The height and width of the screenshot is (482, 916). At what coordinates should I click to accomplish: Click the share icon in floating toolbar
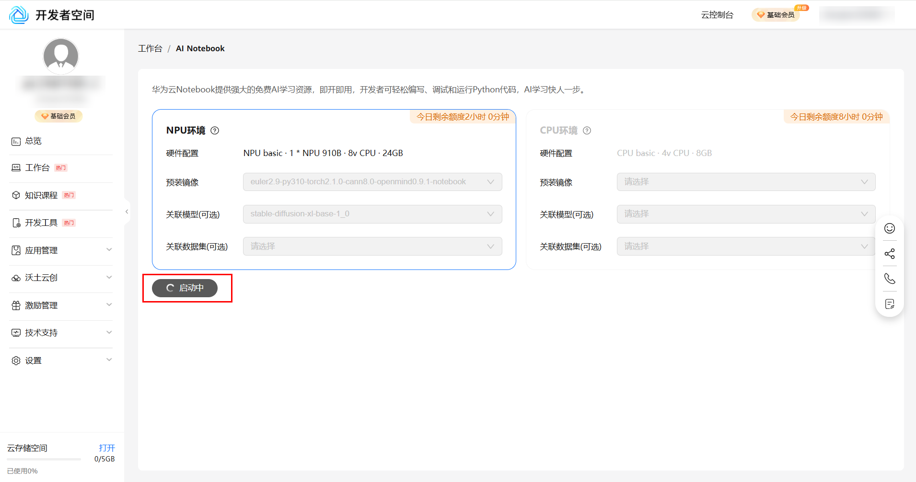pos(889,254)
